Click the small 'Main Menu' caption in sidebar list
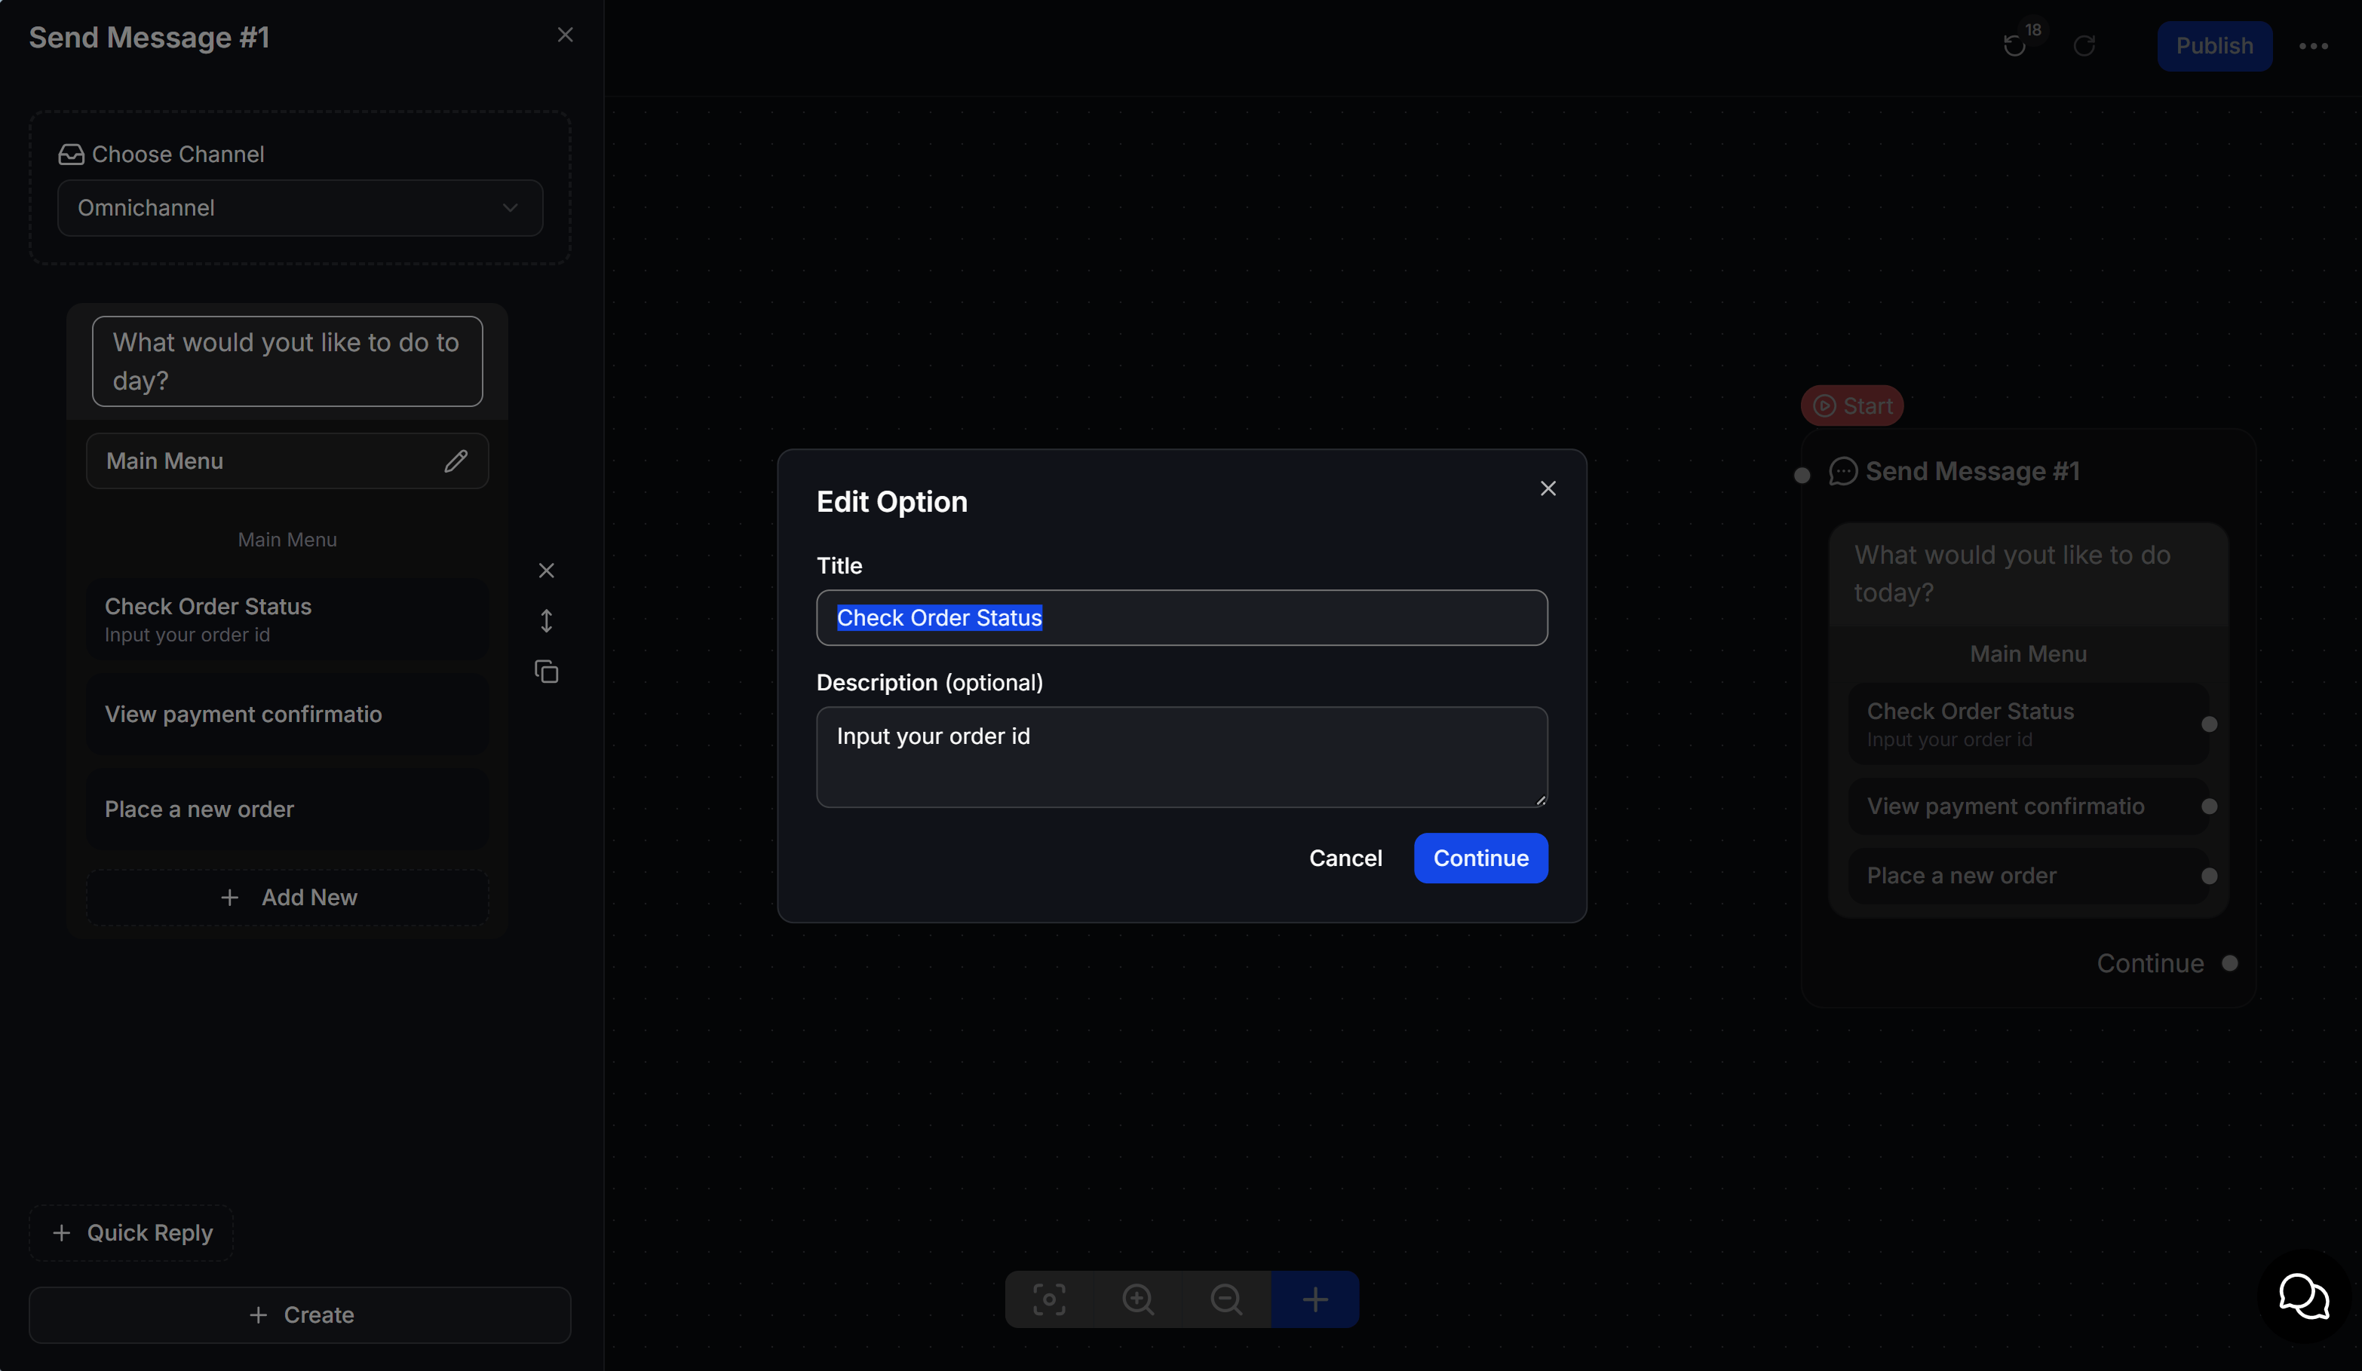Image resolution: width=2362 pixels, height=1371 pixels. pos(287,540)
